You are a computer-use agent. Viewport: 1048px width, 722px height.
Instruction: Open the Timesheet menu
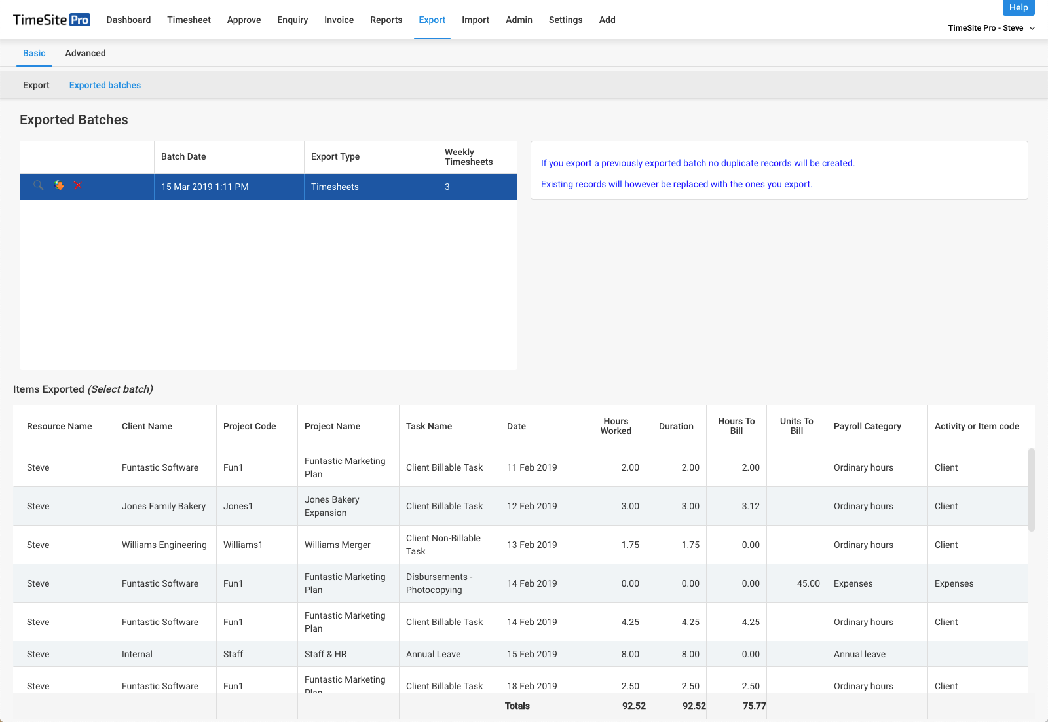coord(189,20)
